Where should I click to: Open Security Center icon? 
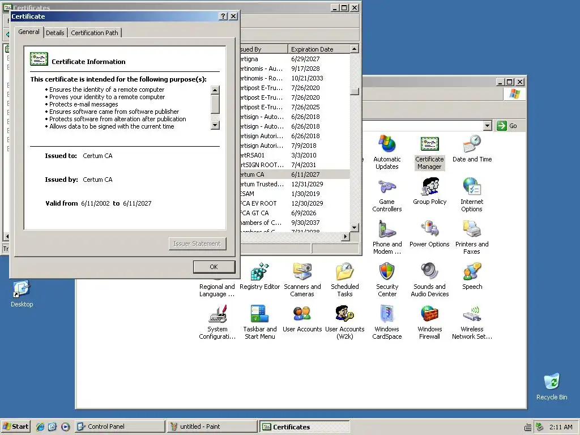click(387, 280)
